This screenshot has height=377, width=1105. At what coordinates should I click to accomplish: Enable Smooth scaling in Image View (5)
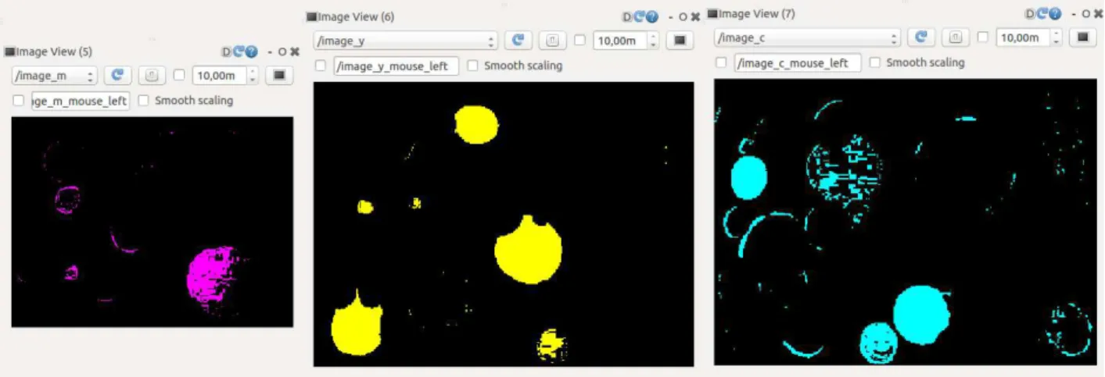pyautogui.click(x=143, y=101)
